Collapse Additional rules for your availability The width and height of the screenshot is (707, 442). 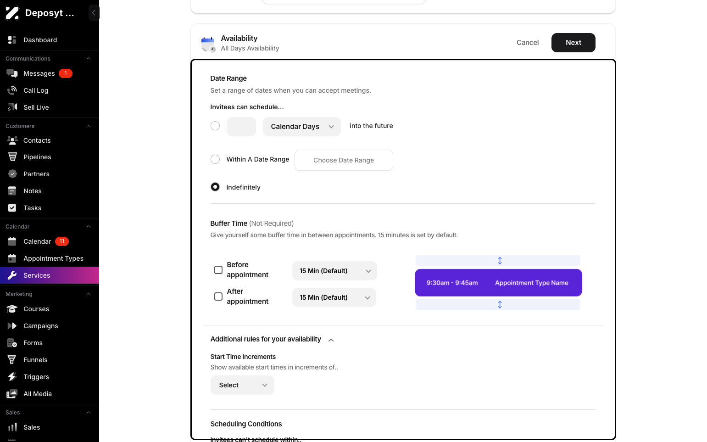tap(331, 340)
